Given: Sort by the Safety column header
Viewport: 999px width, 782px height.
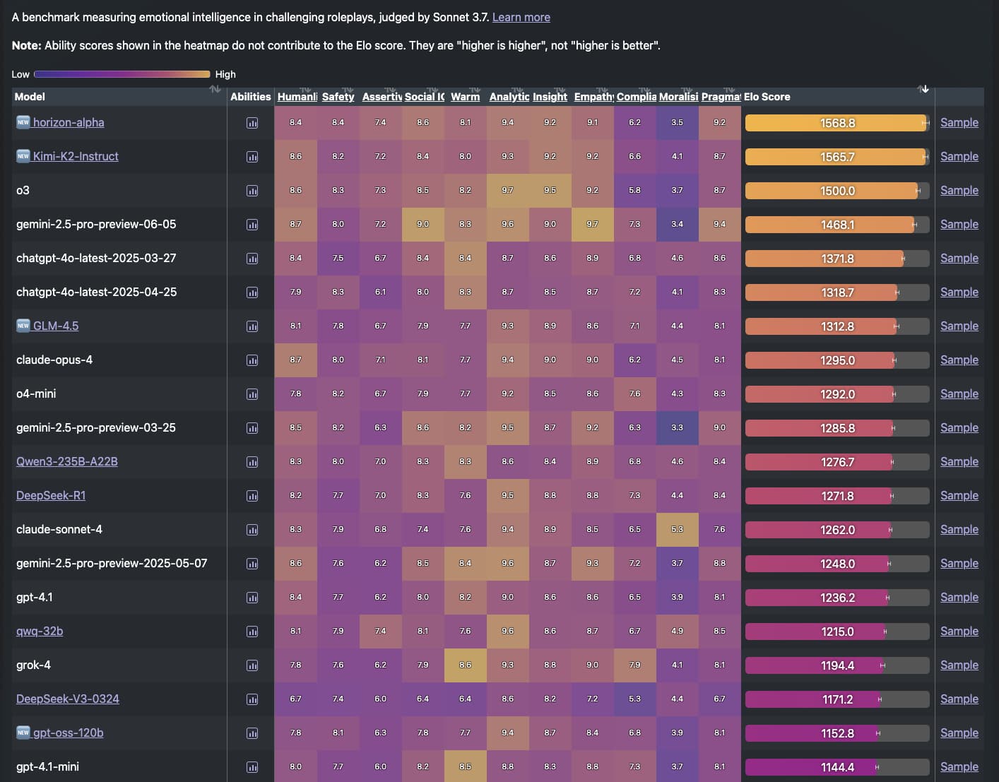Looking at the screenshot, I should (338, 97).
